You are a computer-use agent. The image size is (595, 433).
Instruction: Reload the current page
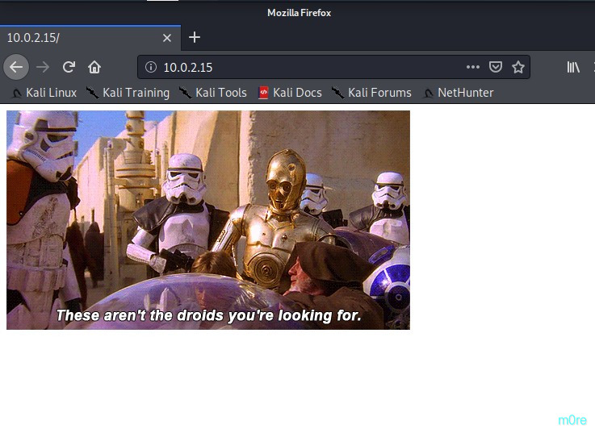click(69, 67)
